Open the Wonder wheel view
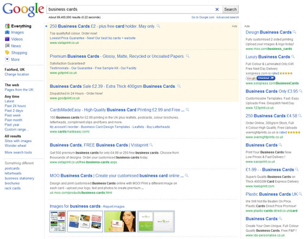The image size is (305, 239). (15, 146)
